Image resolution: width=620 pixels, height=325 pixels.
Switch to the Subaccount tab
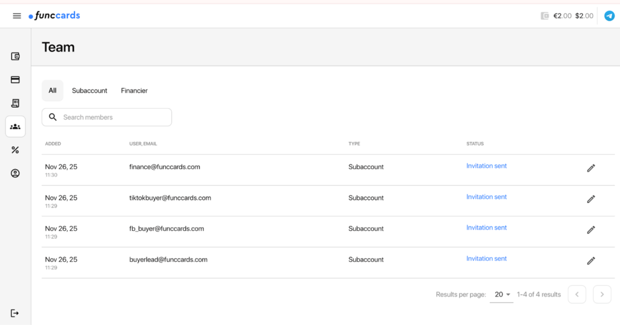(90, 91)
